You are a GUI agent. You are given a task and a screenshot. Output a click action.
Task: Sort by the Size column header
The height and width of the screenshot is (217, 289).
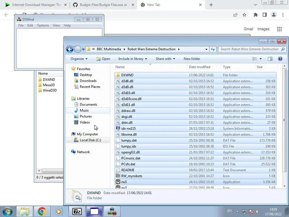tap(266, 67)
